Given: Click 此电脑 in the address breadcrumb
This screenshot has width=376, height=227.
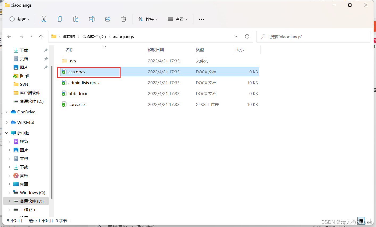Looking at the screenshot, I should [69, 37].
